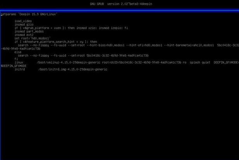Click the 'quiet' kernel parameter

pos(205,62)
